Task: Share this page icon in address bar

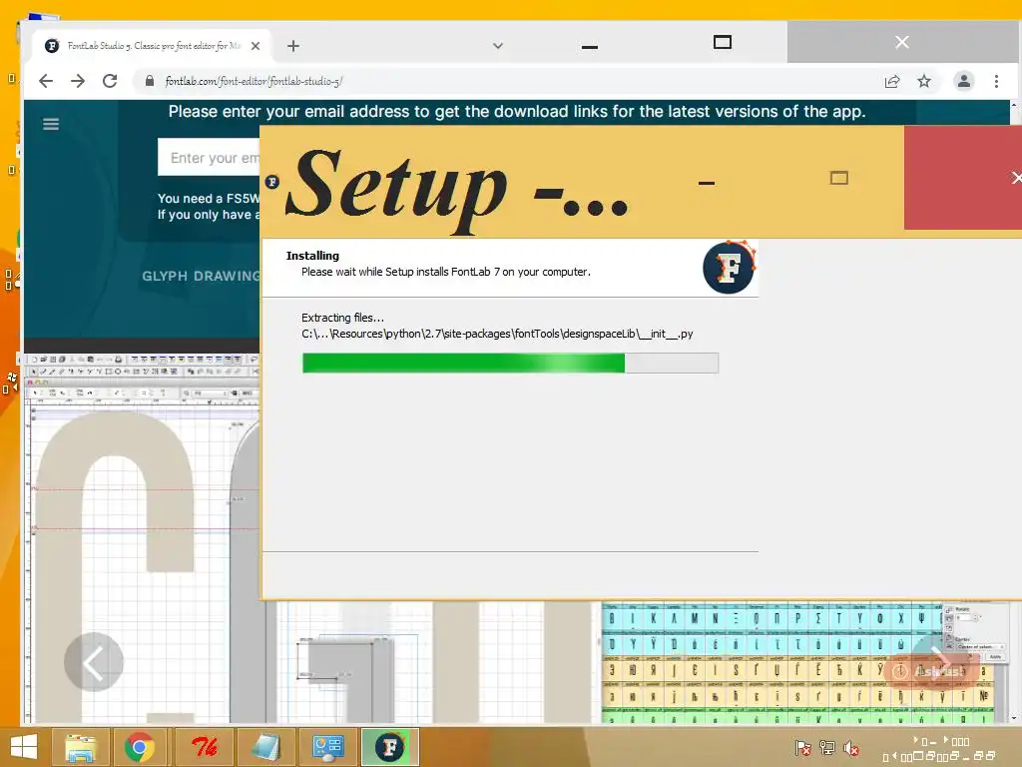Action: click(x=891, y=81)
